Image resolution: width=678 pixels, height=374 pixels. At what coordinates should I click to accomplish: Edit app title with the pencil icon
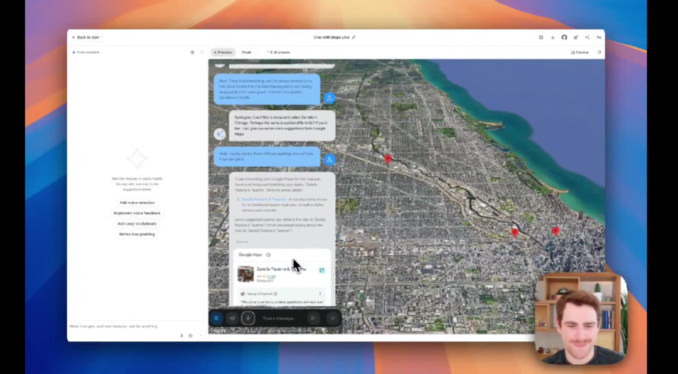pyautogui.click(x=353, y=38)
